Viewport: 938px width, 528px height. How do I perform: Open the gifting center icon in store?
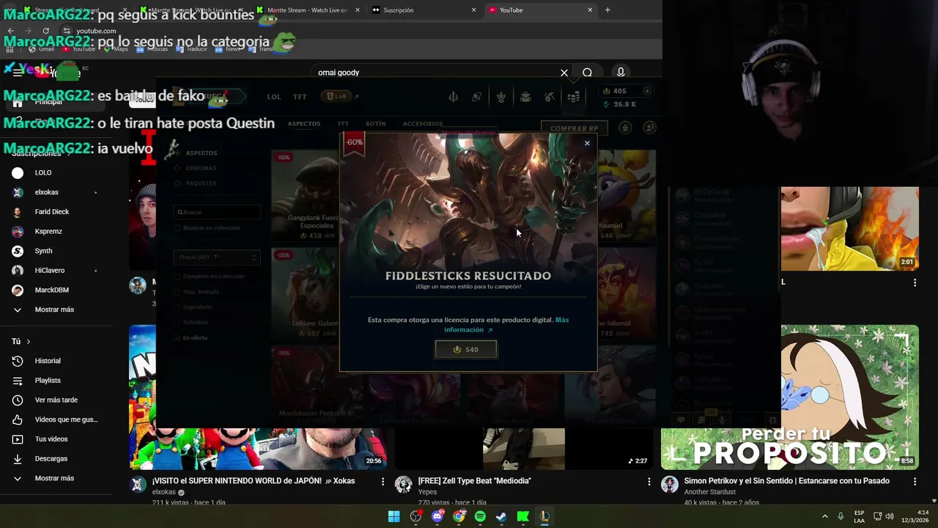tap(625, 128)
